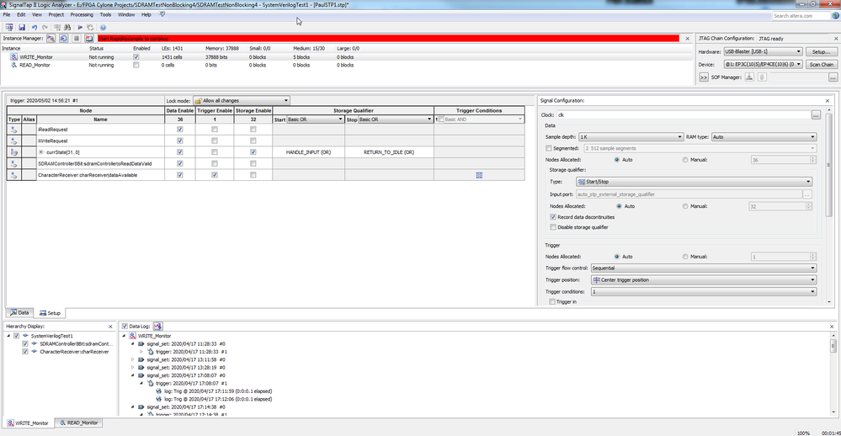The image size is (841, 436).
Task: Click the Autorun Analysis icon in Instance Manager
Action: point(64,38)
